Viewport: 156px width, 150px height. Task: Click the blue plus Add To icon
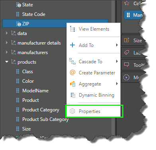point(72,45)
